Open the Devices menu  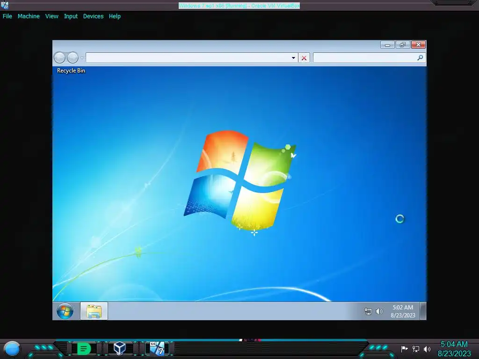click(93, 16)
